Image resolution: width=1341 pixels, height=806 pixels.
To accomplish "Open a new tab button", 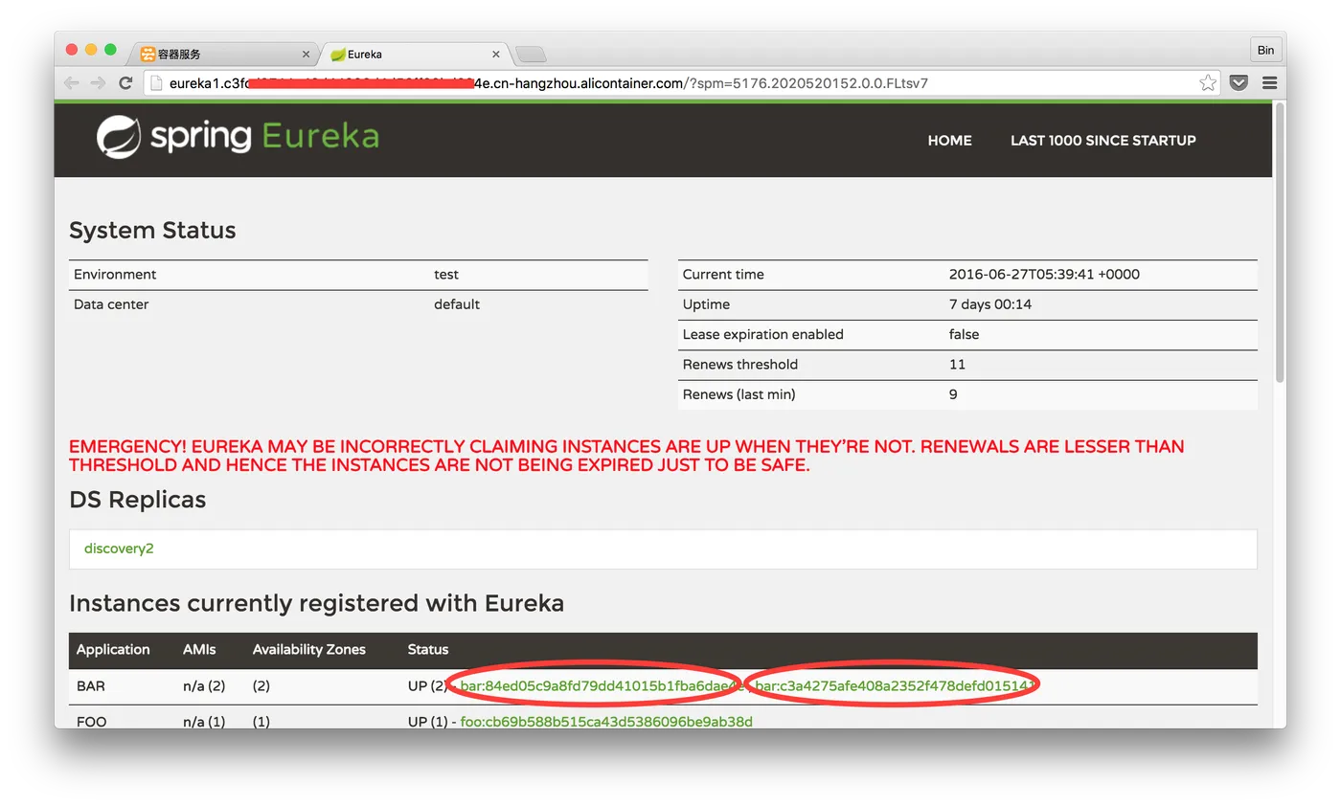I will click(531, 55).
